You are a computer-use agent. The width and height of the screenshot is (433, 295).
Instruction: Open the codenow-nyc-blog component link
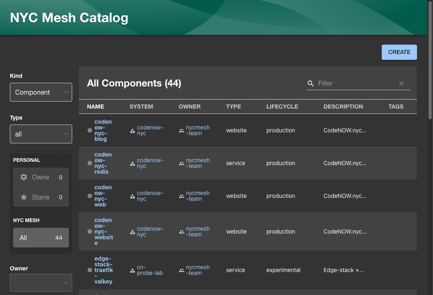click(103, 130)
